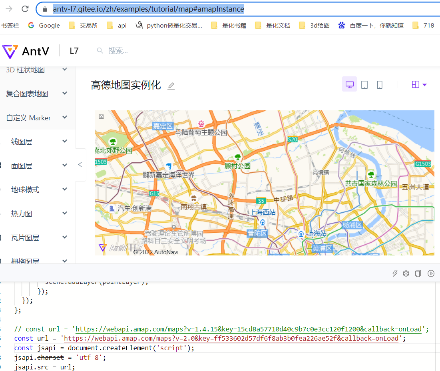Select the 复合图表地图 menu item
This screenshot has height=371, width=440.
[26, 93]
